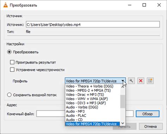The image size is (167, 134).
Task: Select highlighted Video for MPEG4 720p TV/device item
Action: click(93, 124)
